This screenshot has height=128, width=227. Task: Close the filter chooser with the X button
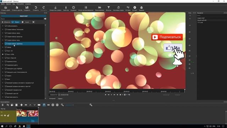(33, 22)
